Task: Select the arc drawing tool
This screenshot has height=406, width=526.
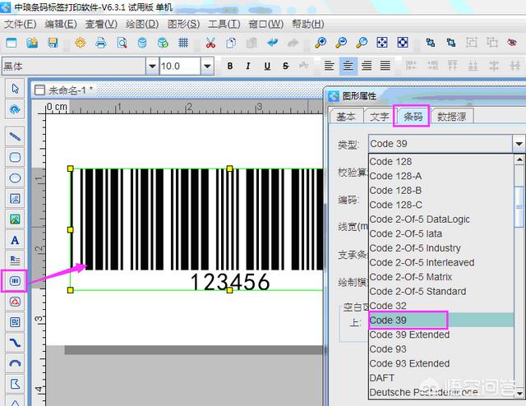Action: coord(15,363)
